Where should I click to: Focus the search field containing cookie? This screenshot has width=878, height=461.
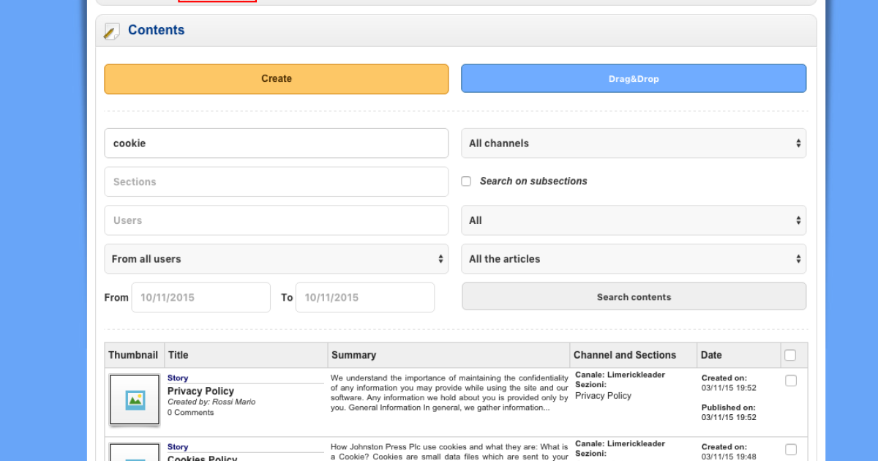pos(276,143)
